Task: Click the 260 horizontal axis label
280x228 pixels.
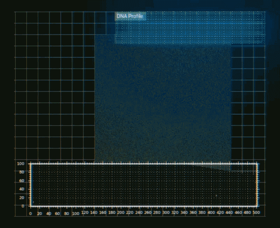Action: point(148,213)
